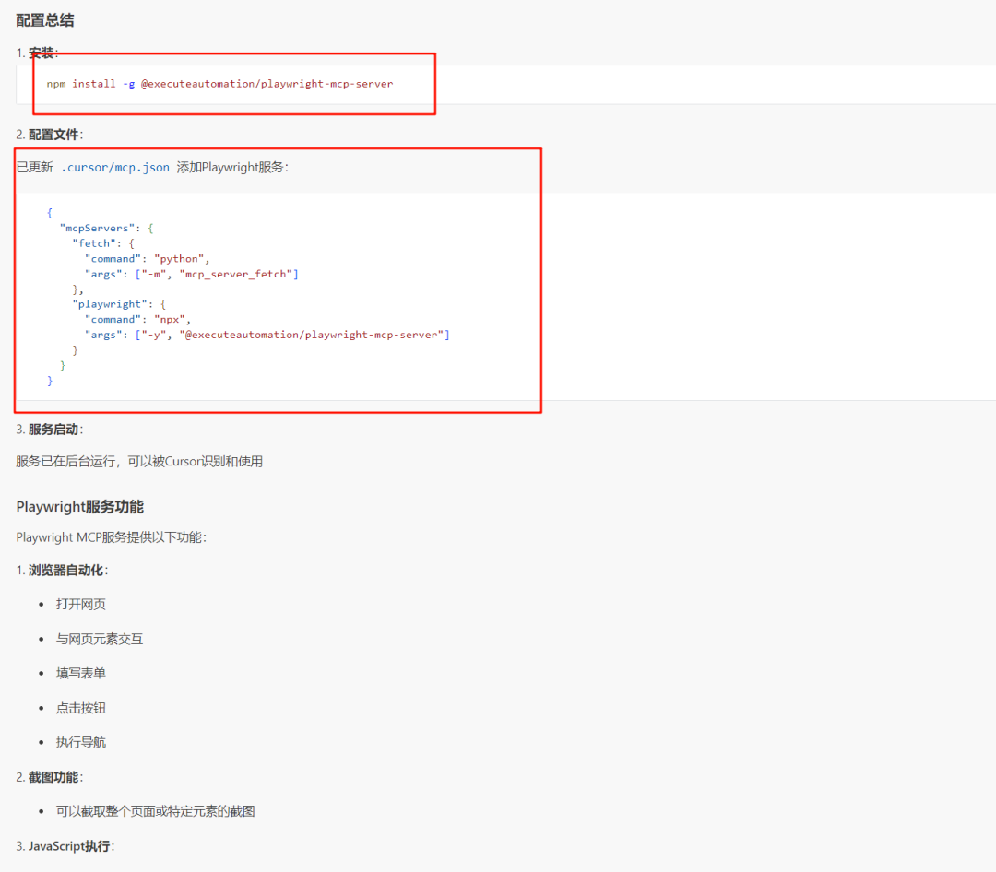Click the '填写表单' bullet

pos(80,673)
